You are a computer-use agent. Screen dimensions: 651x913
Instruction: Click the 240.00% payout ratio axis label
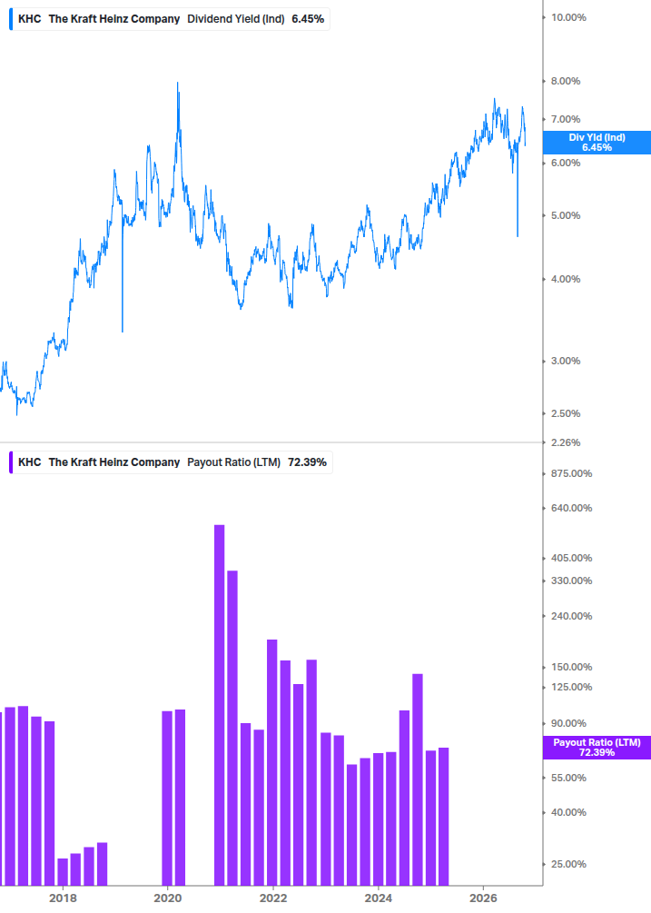(571, 616)
